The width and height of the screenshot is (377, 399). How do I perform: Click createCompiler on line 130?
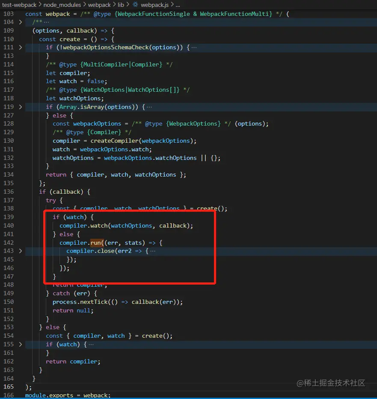click(x=116, y=141)
